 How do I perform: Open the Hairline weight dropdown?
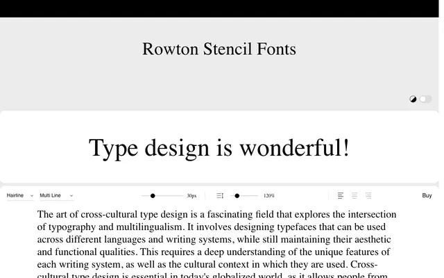[x=20, y=195]
